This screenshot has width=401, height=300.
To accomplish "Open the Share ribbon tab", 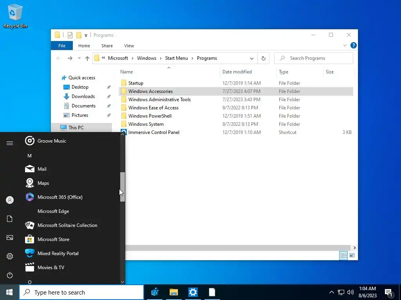I will (x=107, y=46).
